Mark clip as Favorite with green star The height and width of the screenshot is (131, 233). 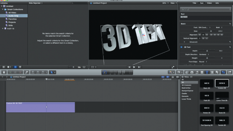10,72
